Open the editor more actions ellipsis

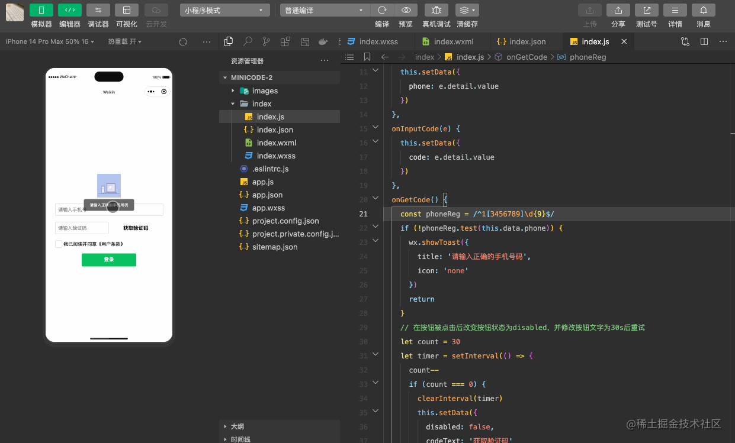pos(723,41)
